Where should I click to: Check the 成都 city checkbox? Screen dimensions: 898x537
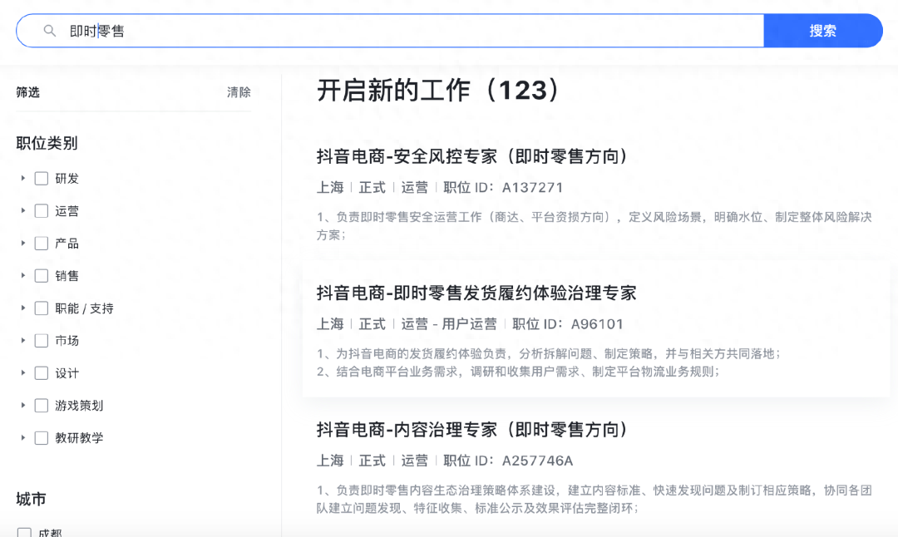24,533
